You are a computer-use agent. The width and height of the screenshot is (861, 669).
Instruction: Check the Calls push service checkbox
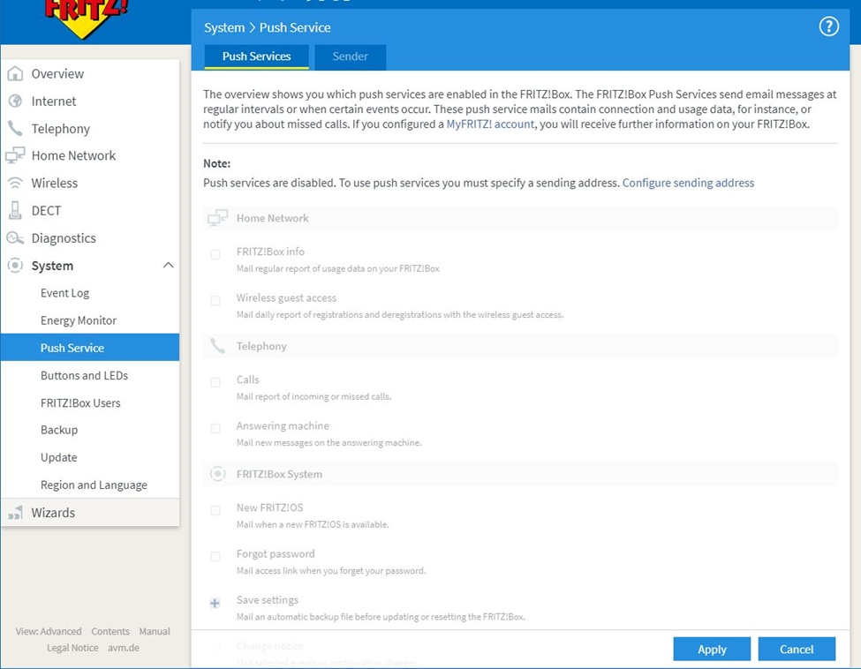pos(215,383)
